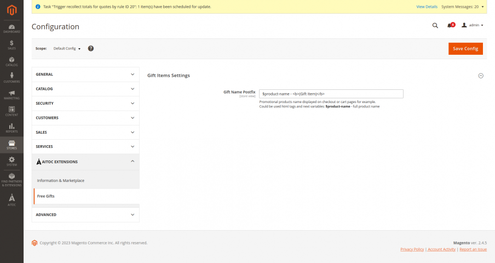Click the search magnifier icon
The height and width of the screenshot is (263, 495).
435,26
